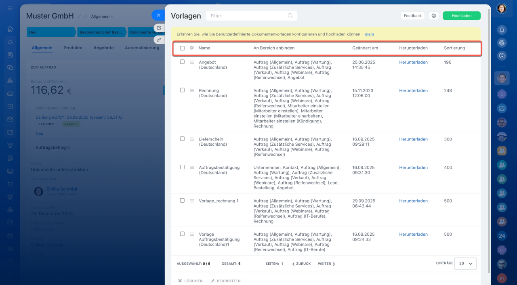517x285 pixels.
Task: Toggle the select-all checkbox in header
Action: (x=182, y=48)
